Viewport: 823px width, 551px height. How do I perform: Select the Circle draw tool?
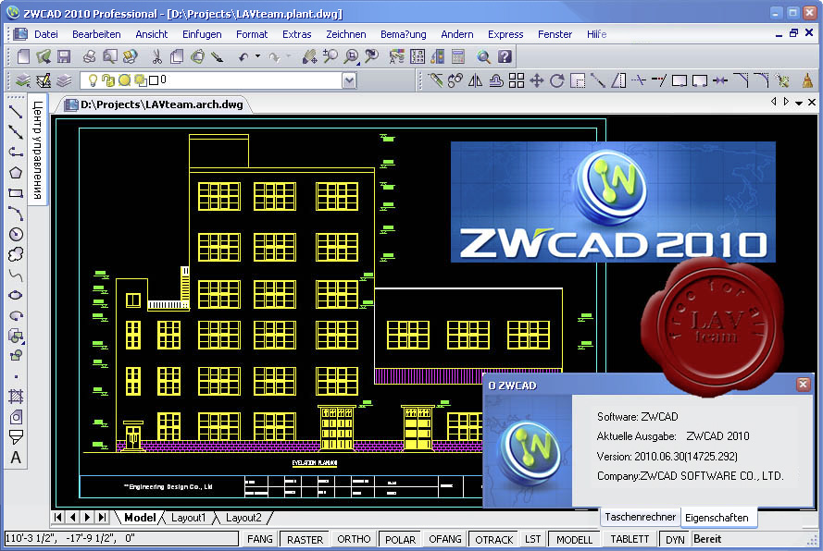point(16,234)
